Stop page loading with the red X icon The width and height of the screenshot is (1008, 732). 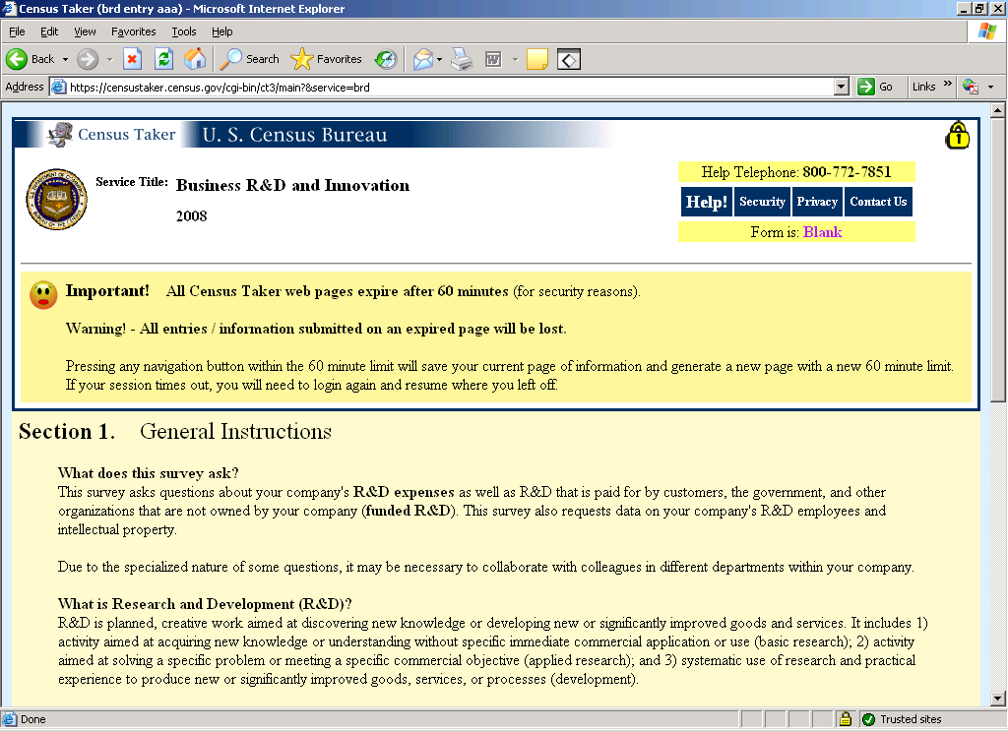tap(133, 59)
